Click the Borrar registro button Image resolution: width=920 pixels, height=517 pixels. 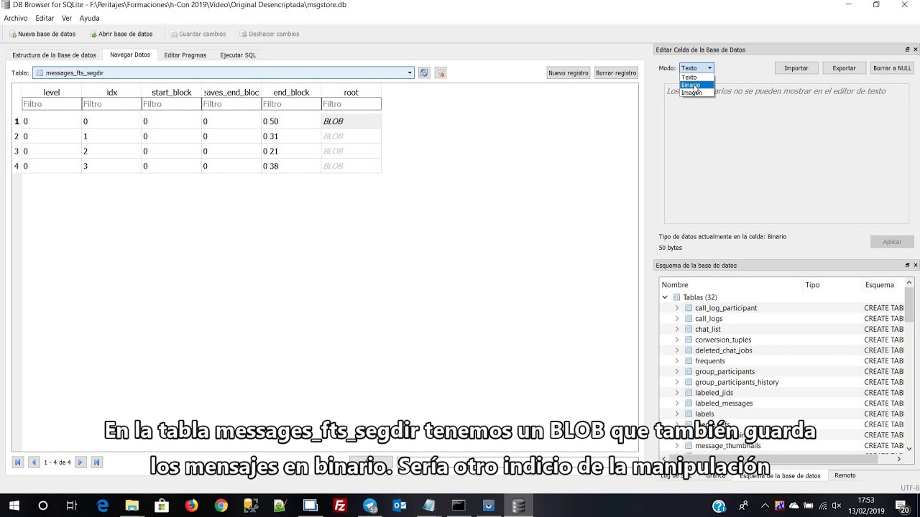[x=616, y=73]
